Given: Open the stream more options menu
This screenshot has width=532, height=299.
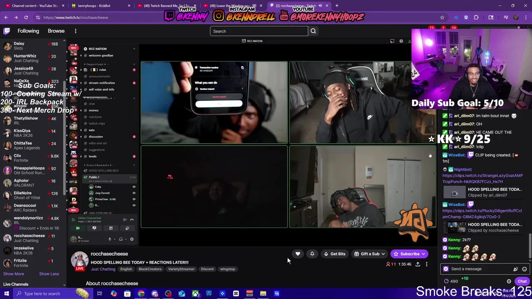Looking at the screenshot, I should coord(426,264).
